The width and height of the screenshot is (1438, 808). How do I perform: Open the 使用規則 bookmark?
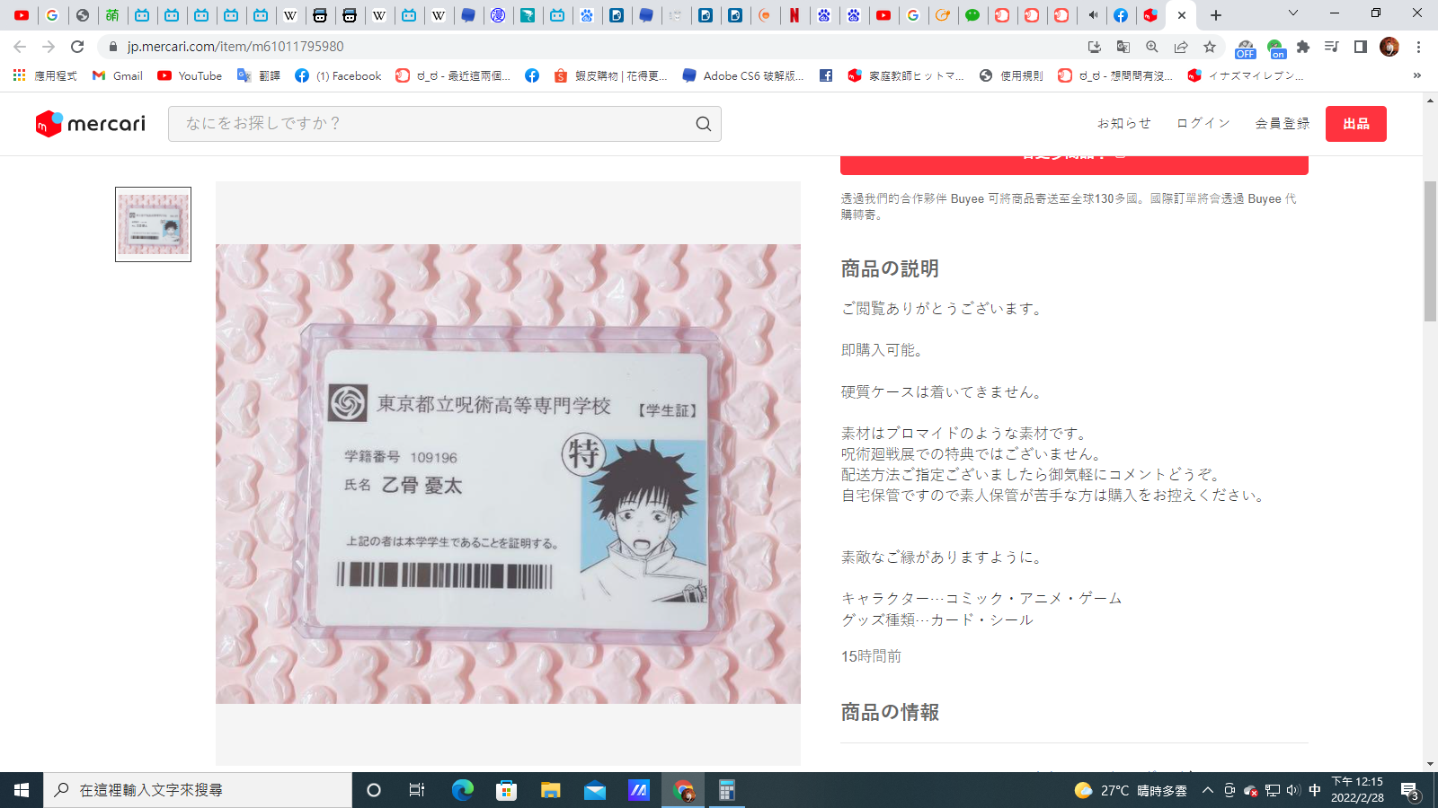tap(1011, 76)
